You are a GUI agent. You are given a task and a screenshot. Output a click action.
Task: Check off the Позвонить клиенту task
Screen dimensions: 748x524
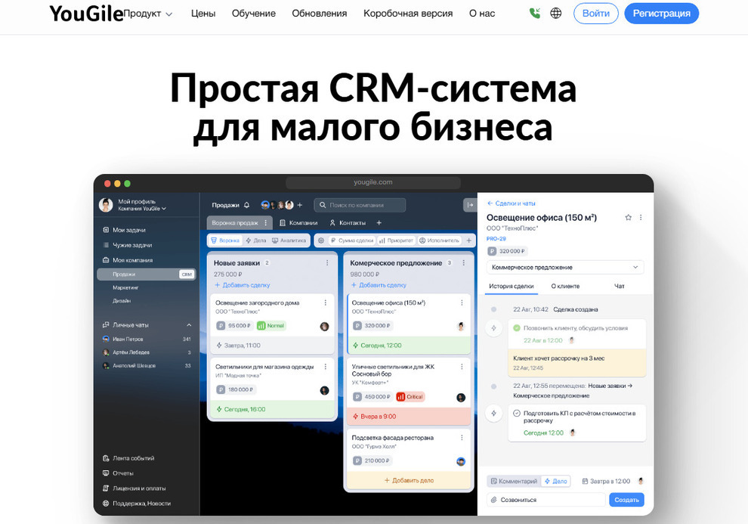click(x=517, y=328)
